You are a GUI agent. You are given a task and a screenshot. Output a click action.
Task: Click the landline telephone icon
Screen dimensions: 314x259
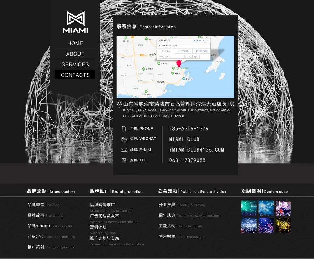click(x=124, y=160)
